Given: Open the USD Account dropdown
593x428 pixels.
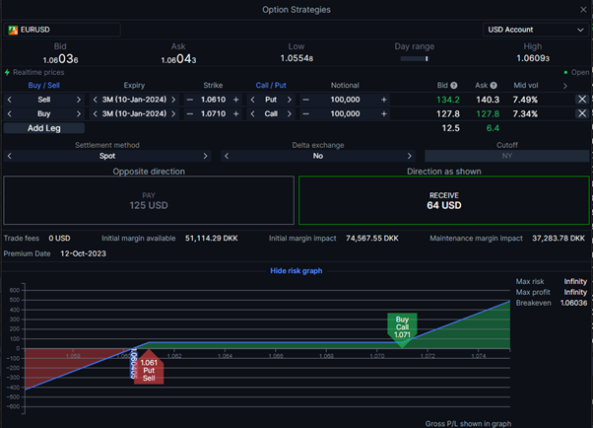Looking at the screenshot, I should [536, 30].
